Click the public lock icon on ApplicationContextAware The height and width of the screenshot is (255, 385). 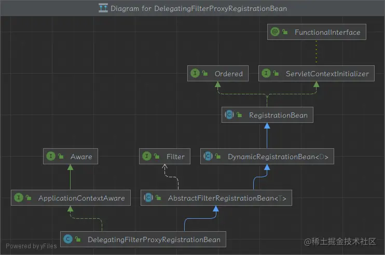click(29, 197)
